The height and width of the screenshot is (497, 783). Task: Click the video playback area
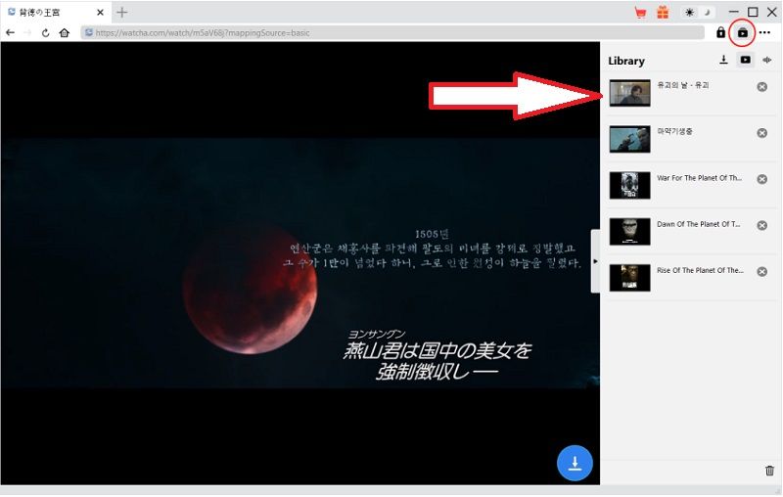[x=299, y=263]
